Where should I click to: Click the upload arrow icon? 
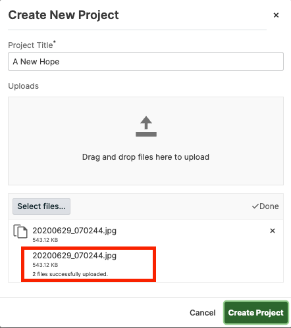point(146,126)
